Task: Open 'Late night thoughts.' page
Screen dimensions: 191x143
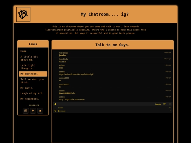Action: [28, 67]
